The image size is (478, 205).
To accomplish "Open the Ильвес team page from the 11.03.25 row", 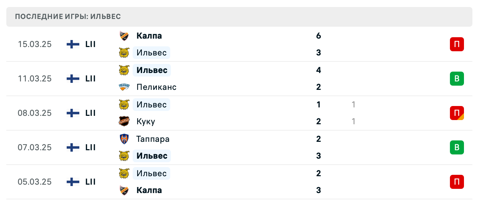I will (151, 70).
